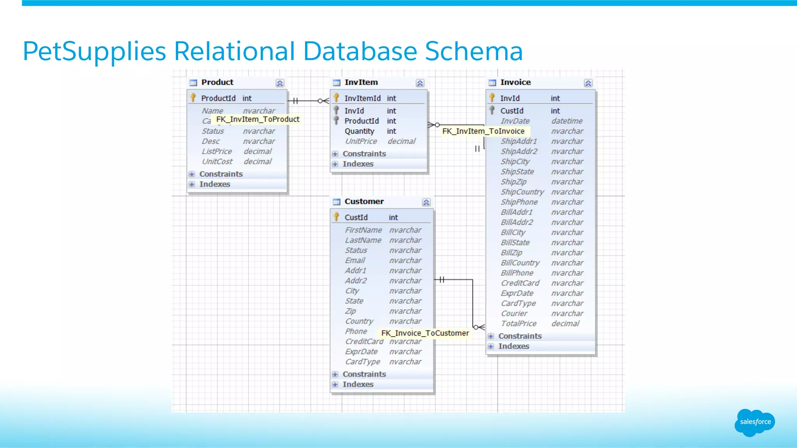Click the ProductId primary key icon in Product
Image resolution: width=797 pixels, height=448 pixels.
(x=193, y=98)
